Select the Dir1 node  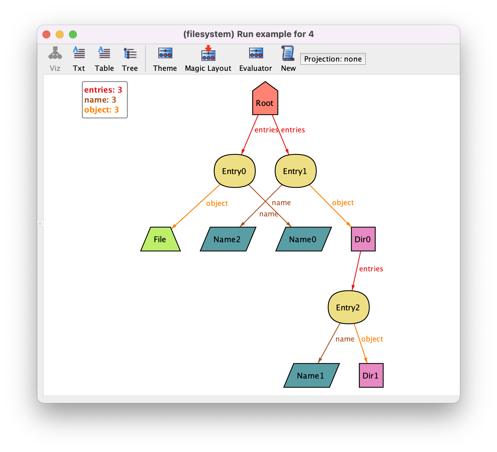coord(371,376)
